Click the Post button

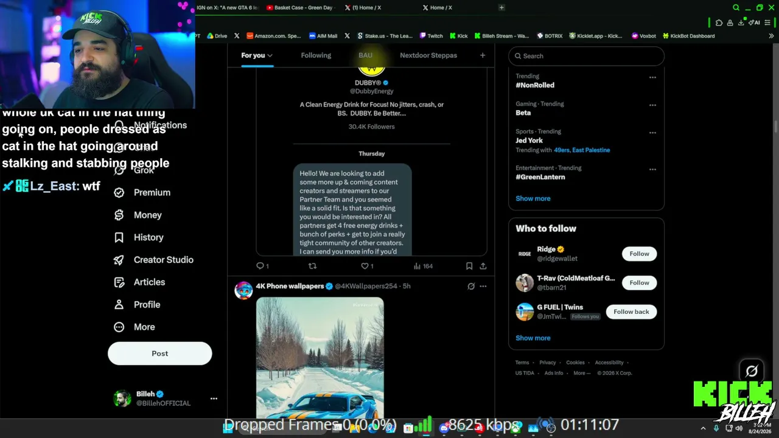point(160,353)
